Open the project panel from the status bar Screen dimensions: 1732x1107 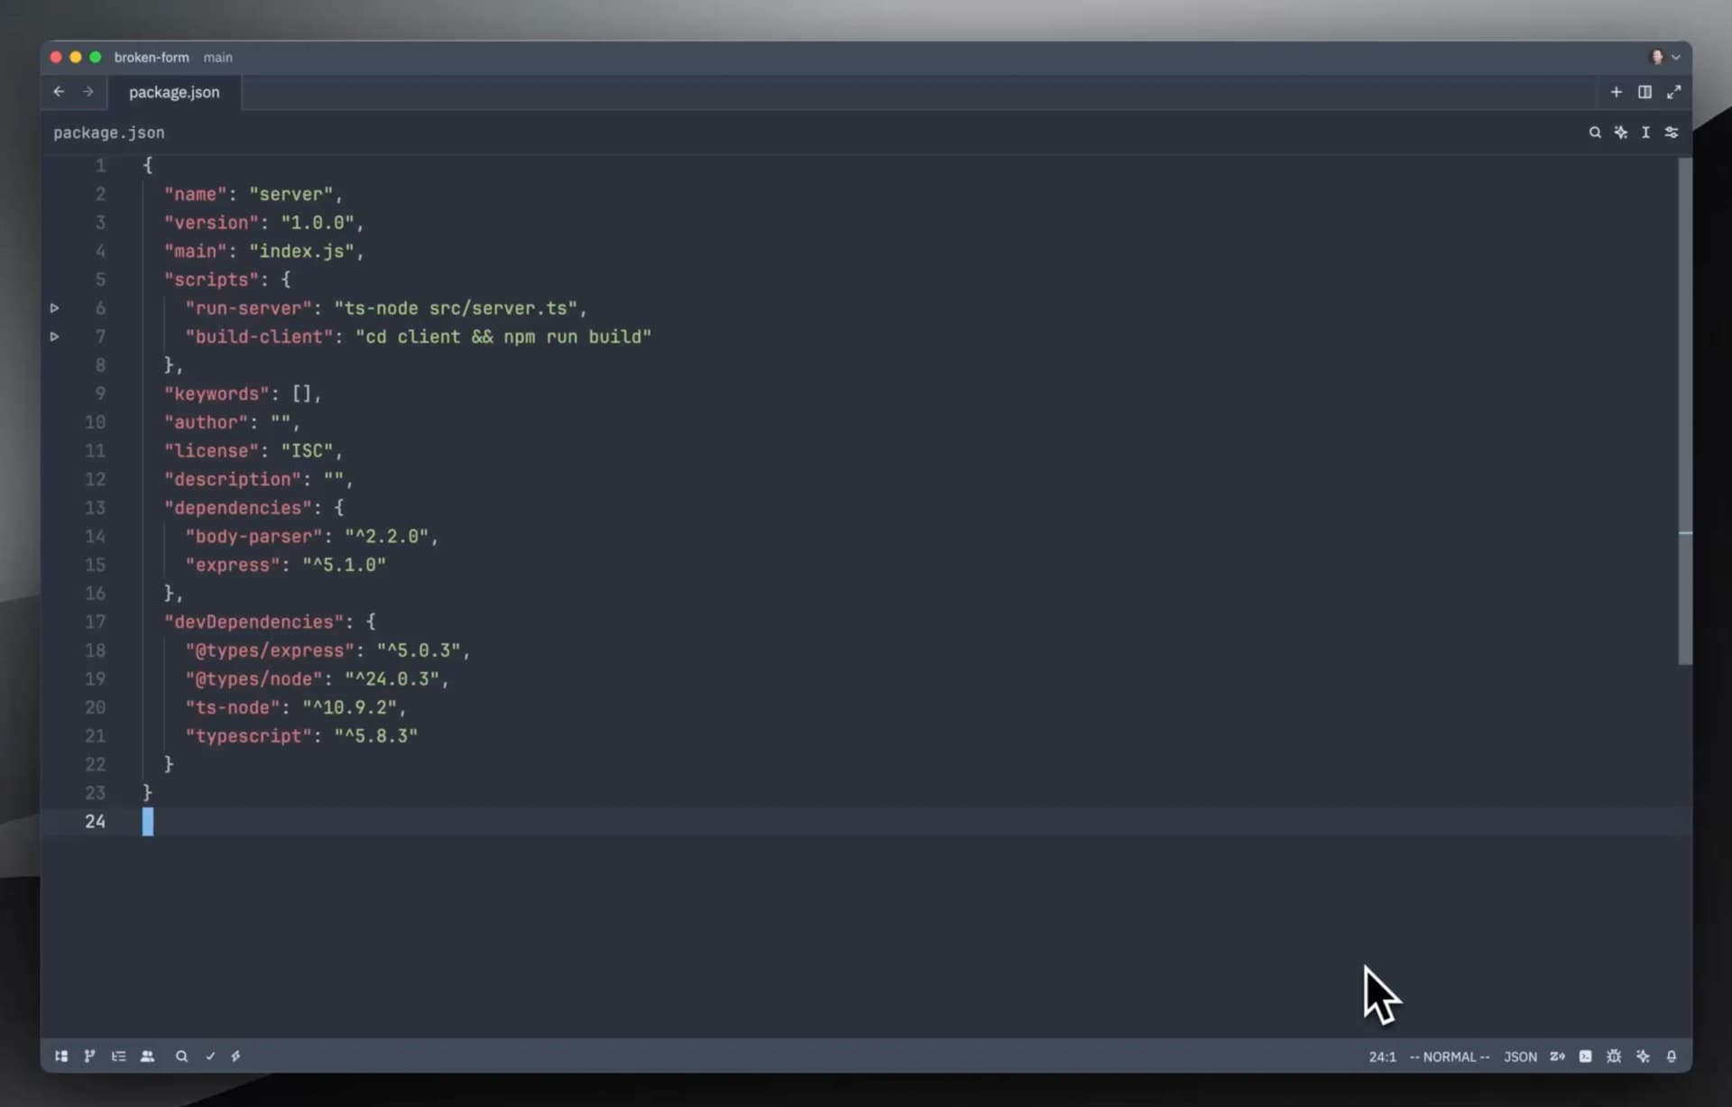(x=60, y=1056)
